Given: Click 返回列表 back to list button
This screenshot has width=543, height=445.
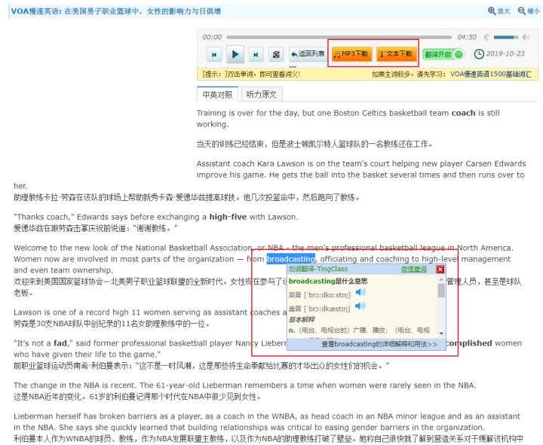Looking at the screenshot, I should click(x=308, y=54).
